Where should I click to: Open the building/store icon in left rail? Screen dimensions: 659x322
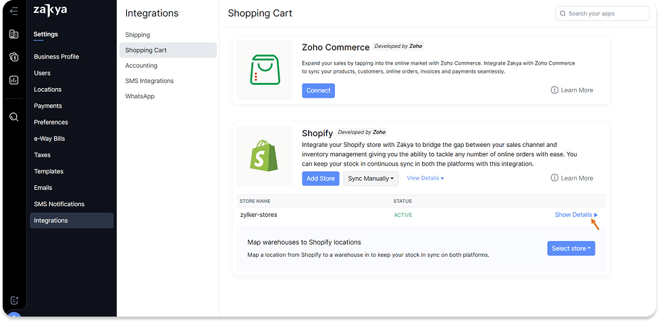14,34
